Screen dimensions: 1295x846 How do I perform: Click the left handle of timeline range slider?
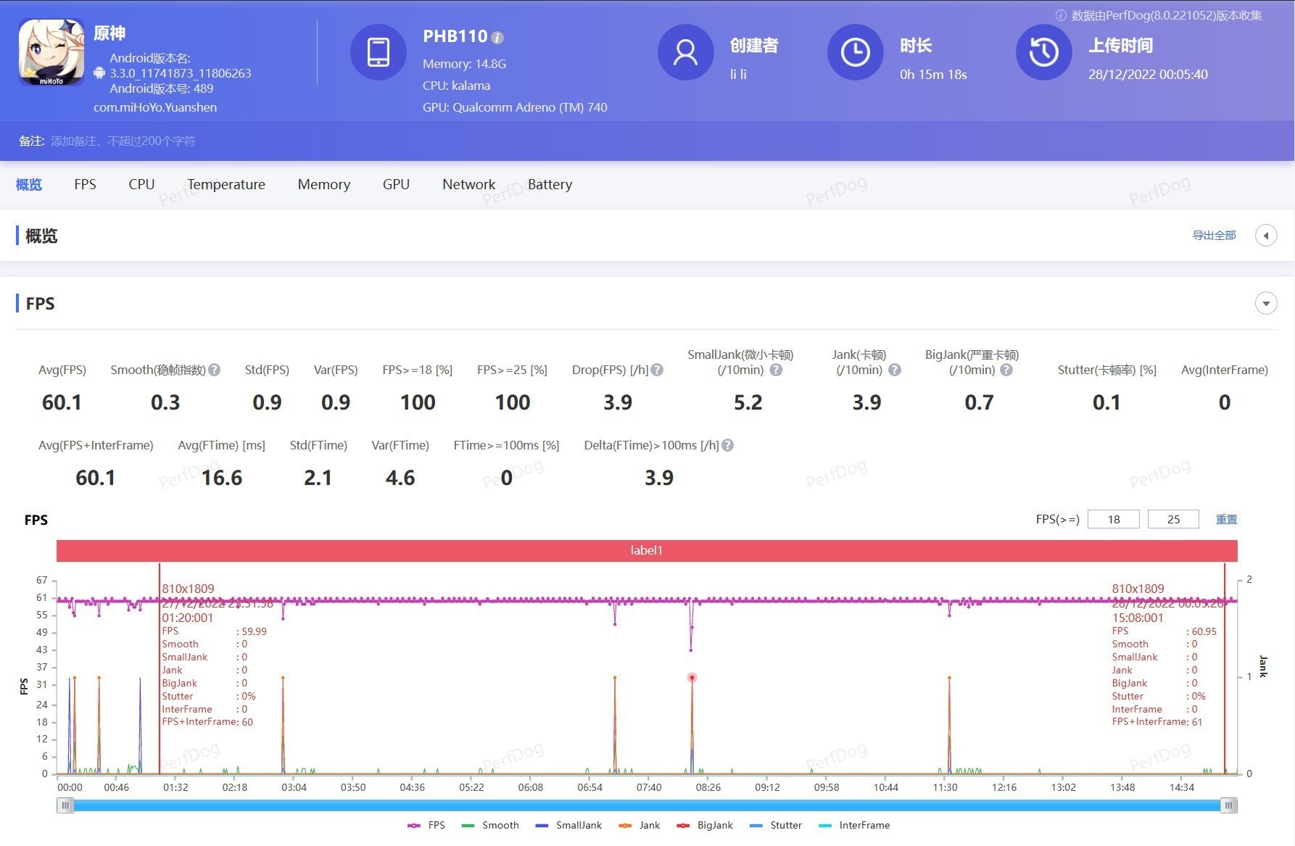pyautogui.click(x=66, y=805)
